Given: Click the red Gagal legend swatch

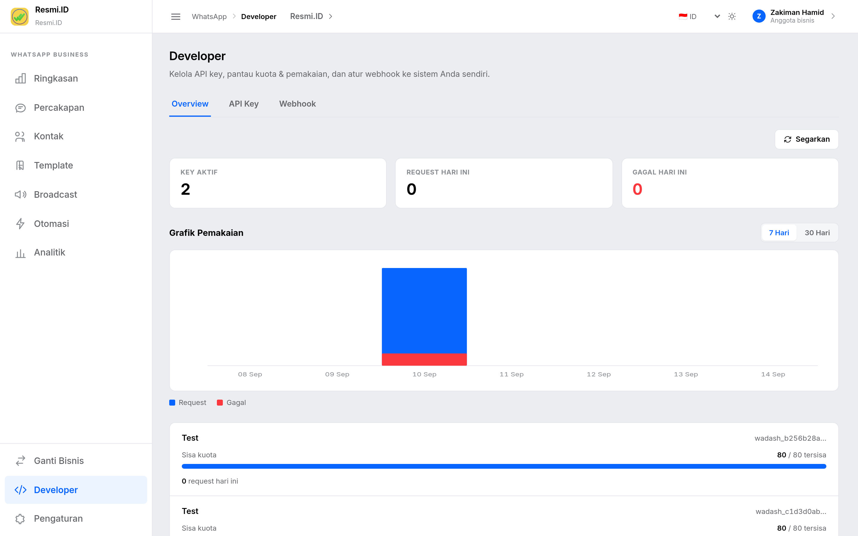Looking at the screenshot, I should [x=220, y=402].
